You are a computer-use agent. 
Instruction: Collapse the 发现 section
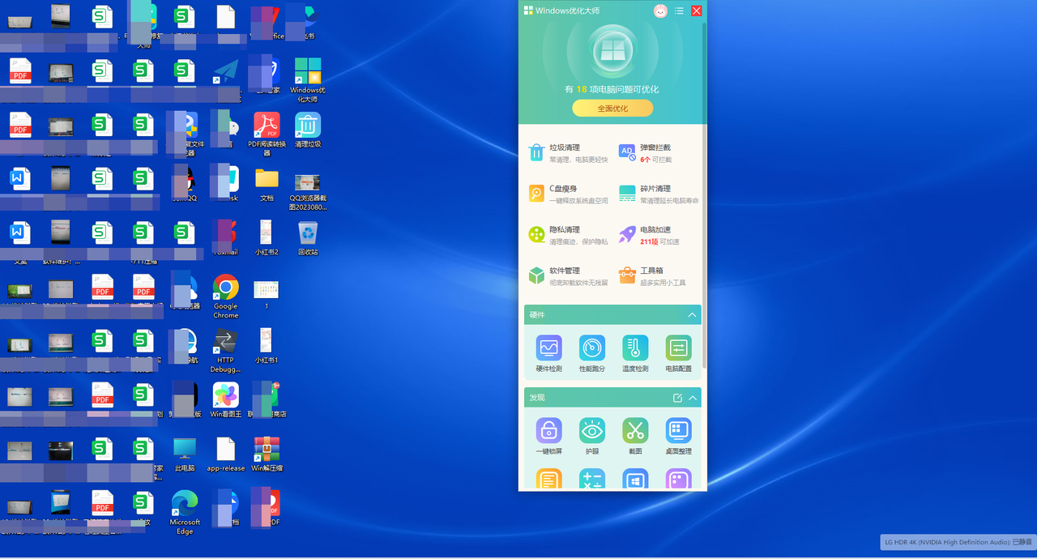point(693,398)
